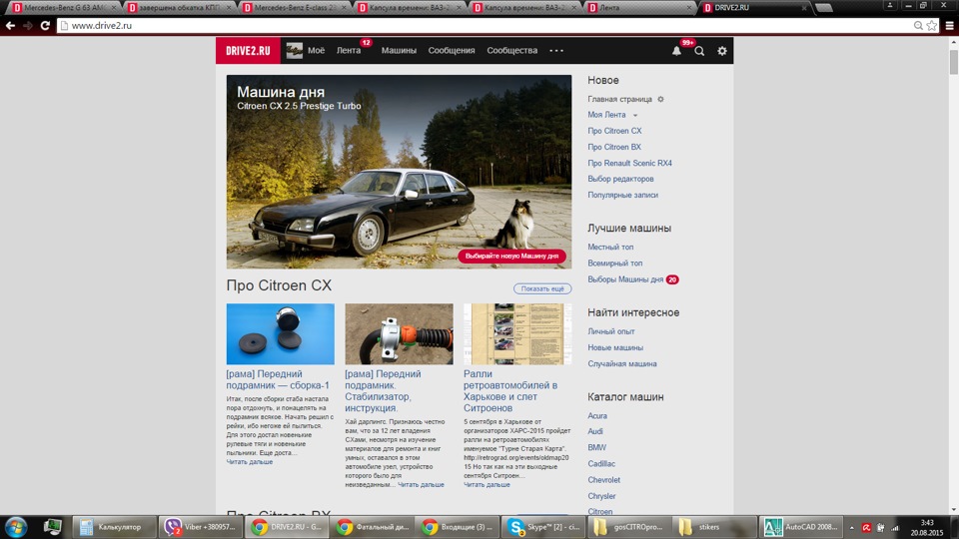
Task: Open notifications bell icon
Action: [676, 51]
